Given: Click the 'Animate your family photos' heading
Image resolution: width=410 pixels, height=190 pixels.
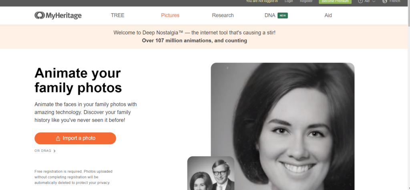Looking at the screenshot, I should [x=78, y=80].
